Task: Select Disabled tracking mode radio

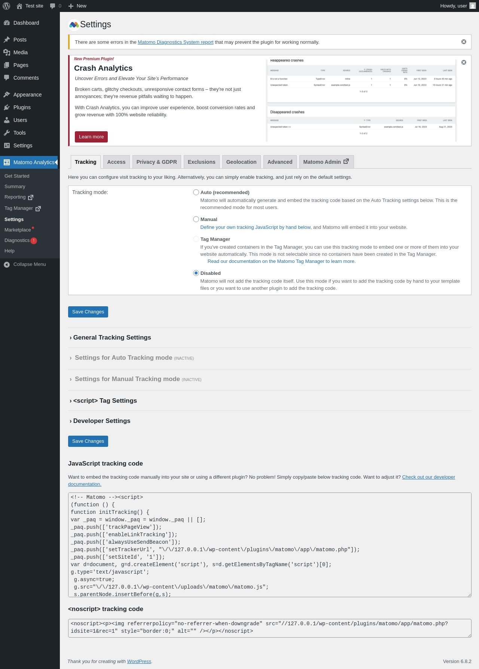Action: pos(196,273)
